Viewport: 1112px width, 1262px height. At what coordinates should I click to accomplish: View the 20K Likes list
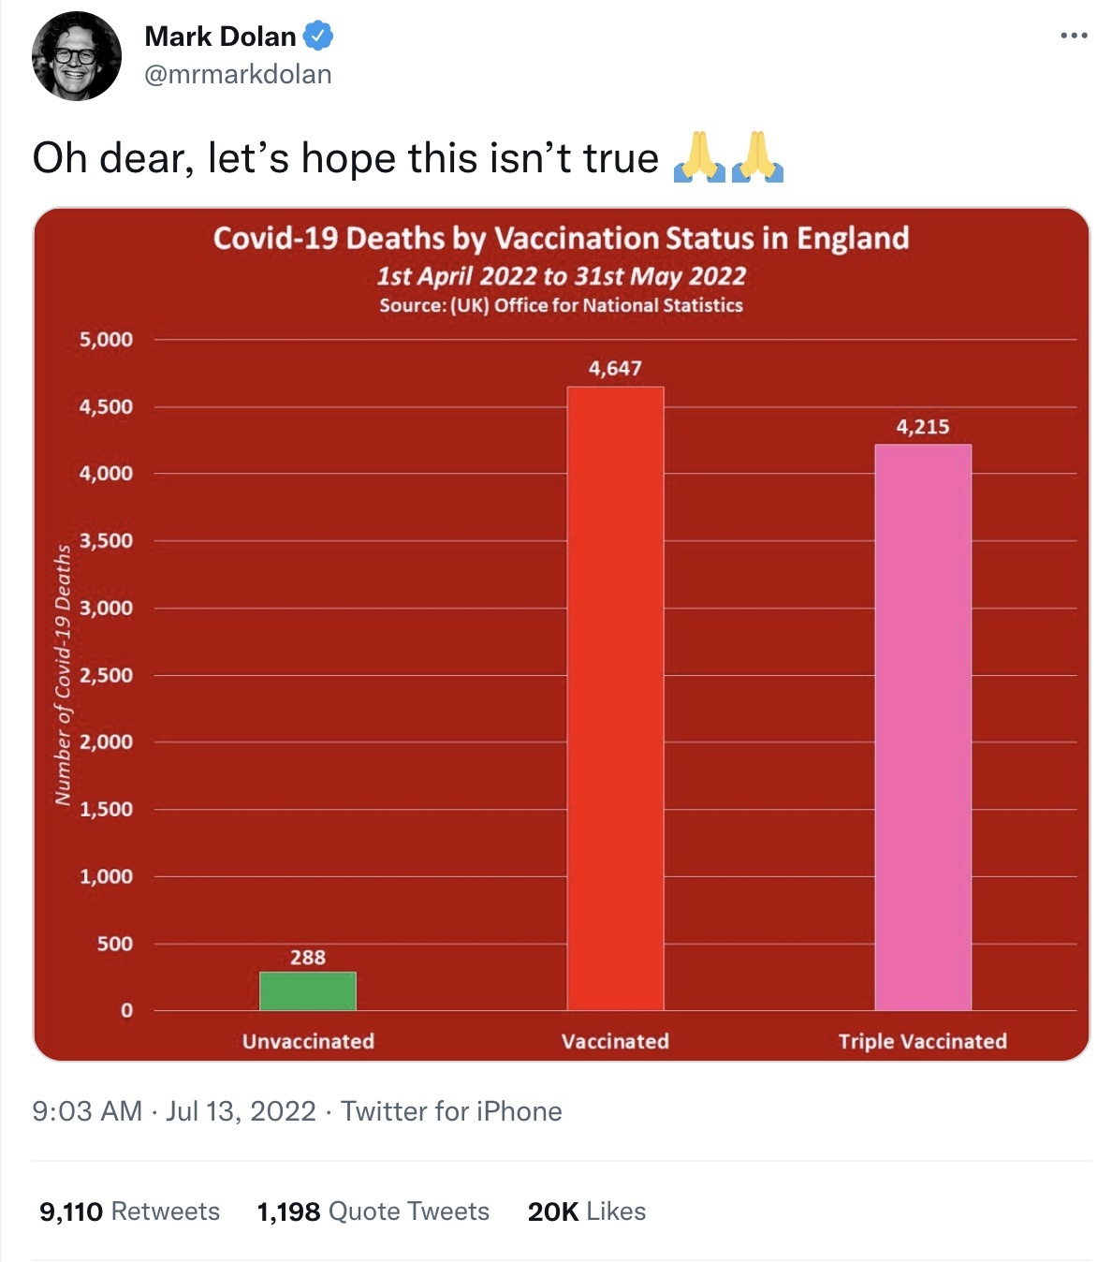[x=587, y=1211]
